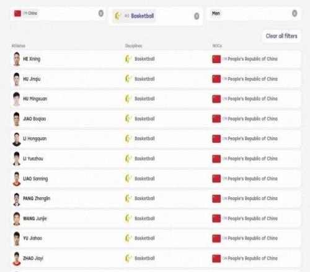Select People's Republic of China for HE Xining
310x272 pixels.
coord(252,59)
